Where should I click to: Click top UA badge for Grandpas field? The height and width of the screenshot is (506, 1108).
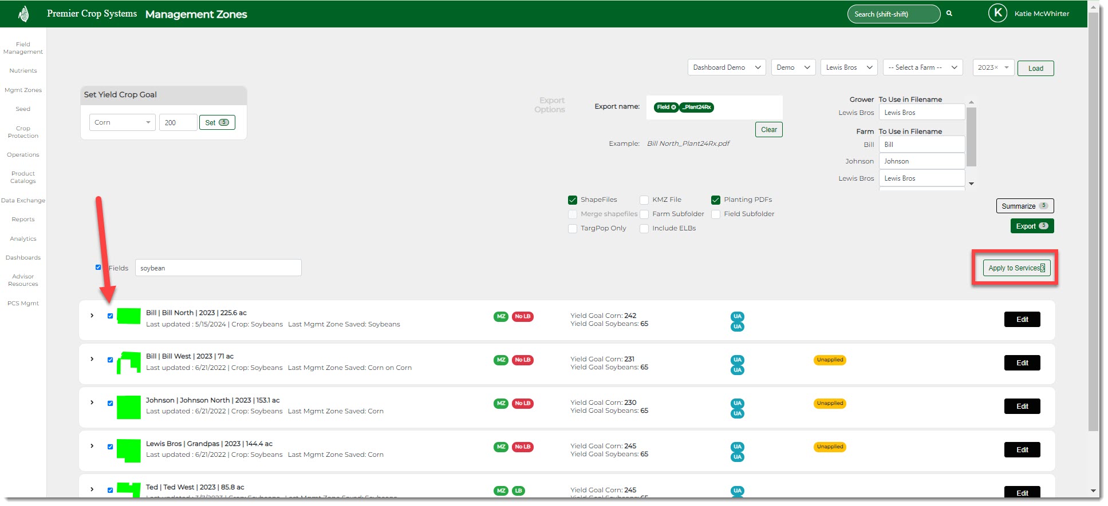[737, 447]
